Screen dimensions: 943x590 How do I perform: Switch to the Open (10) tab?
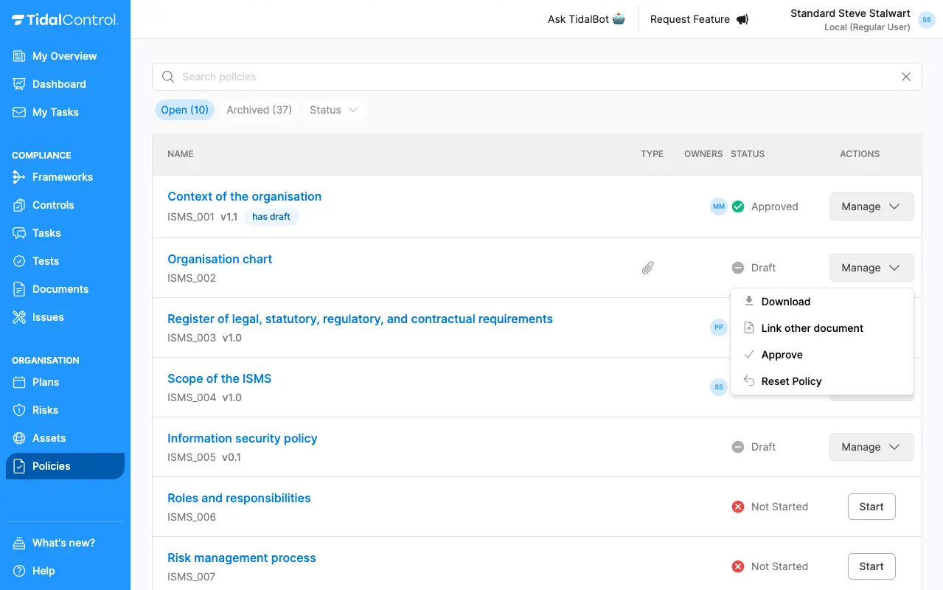[x=184, y=110]
